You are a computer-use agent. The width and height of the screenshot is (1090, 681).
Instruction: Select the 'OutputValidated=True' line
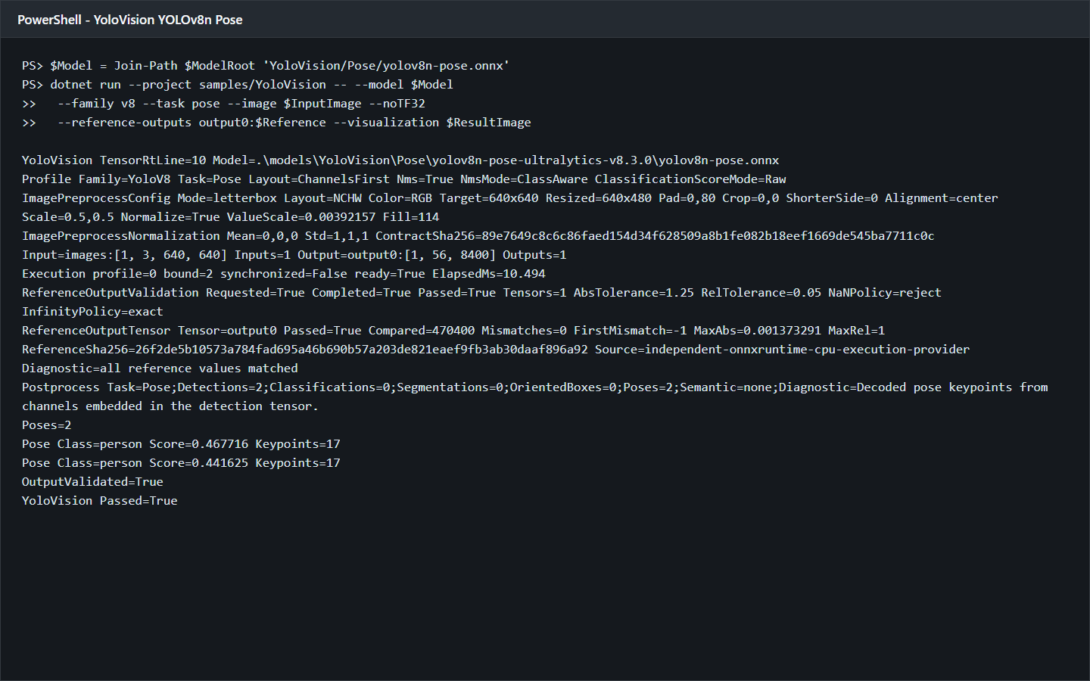point(92,482)
